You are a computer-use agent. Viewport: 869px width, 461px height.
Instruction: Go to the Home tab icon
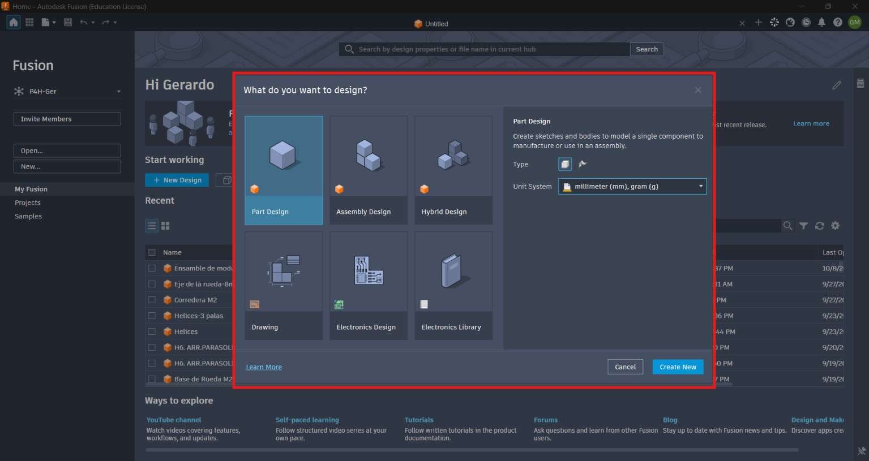click(x=14, y=22)
